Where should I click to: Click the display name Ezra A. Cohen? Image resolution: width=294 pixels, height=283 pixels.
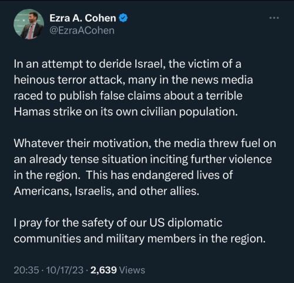tap(83, 18)
